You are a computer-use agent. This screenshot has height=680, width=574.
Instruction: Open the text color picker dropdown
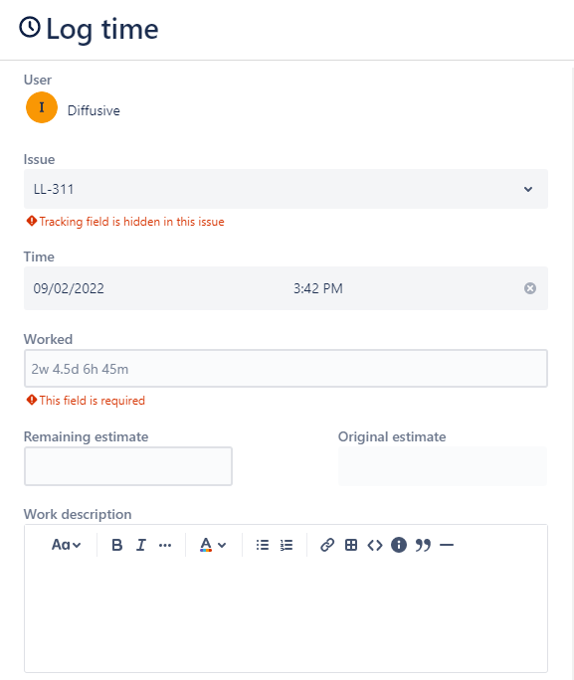[x=213, y=545]
